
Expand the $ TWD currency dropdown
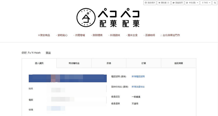[x=206, y=3]
